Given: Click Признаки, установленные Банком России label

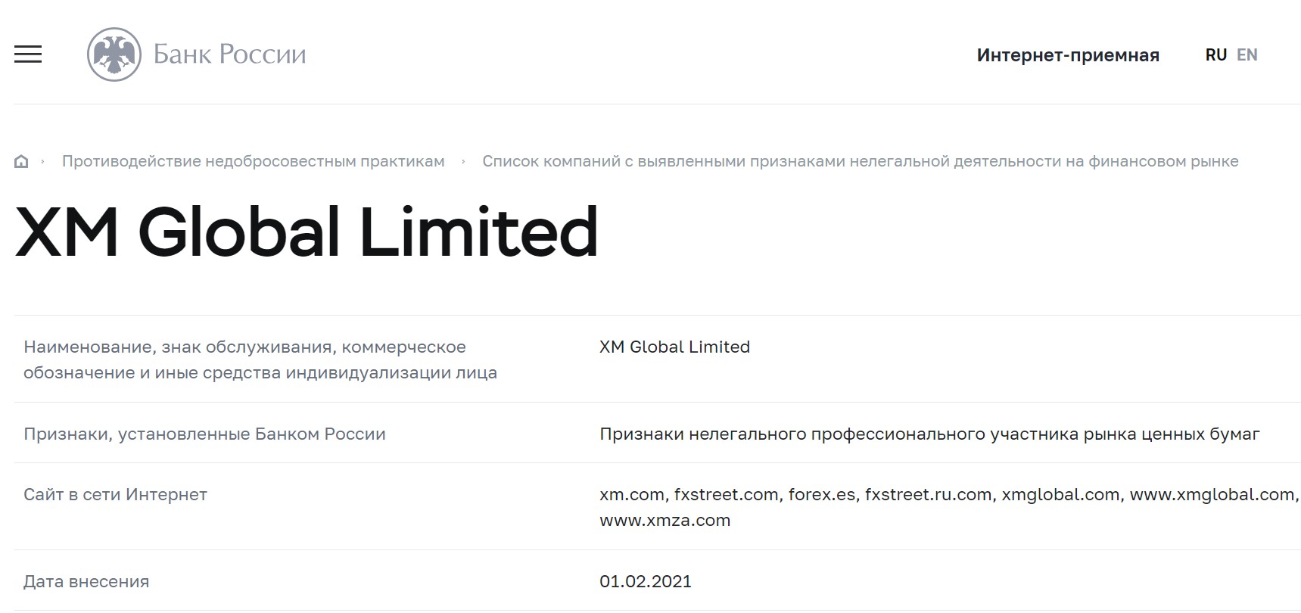Looking at the screenshot, I should [204, 434].
